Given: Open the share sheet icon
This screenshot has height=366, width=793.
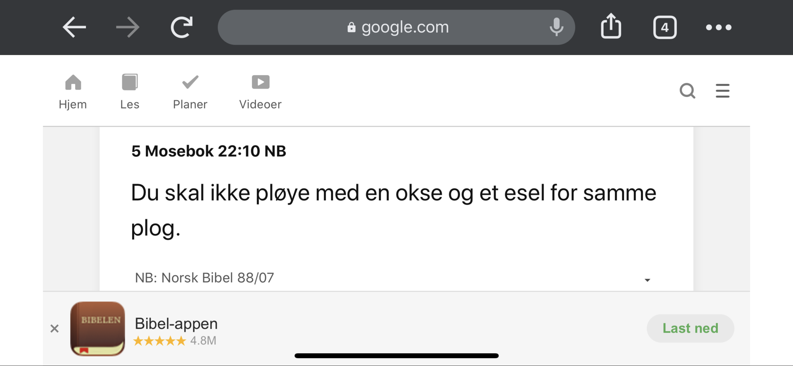Looking at the screenshot, I should 611,26.
